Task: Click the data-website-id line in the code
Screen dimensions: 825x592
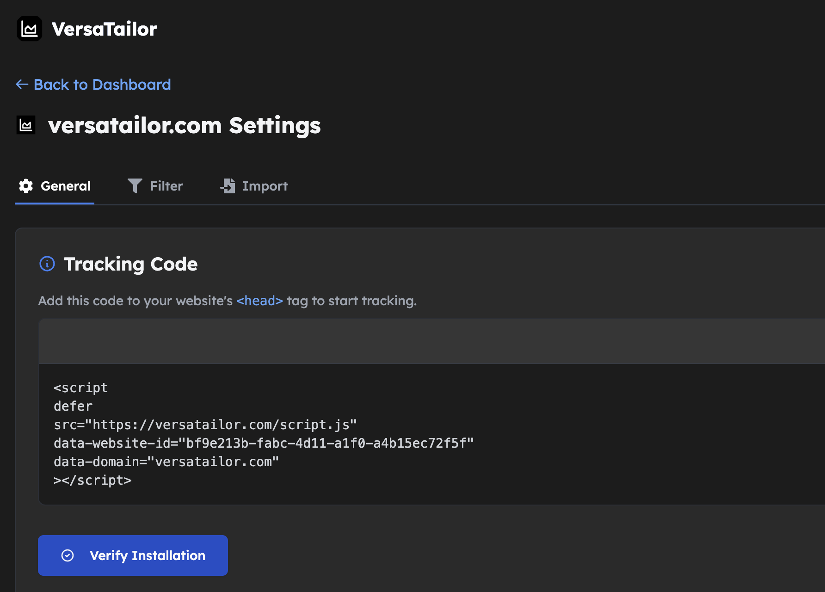Action: [x=264, y=443]
